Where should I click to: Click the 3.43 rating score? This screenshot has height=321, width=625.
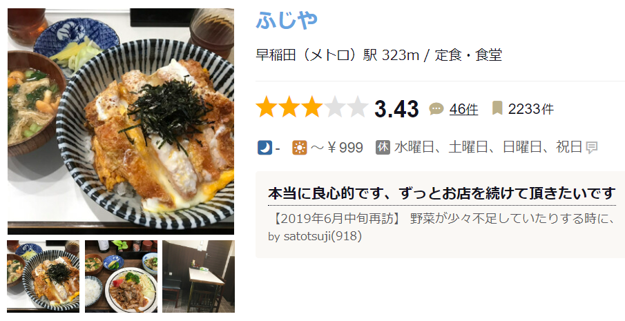point(396,109)
